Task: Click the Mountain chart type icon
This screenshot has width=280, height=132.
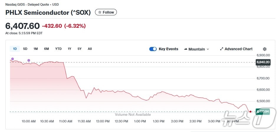Action: (x=186, y=49)
